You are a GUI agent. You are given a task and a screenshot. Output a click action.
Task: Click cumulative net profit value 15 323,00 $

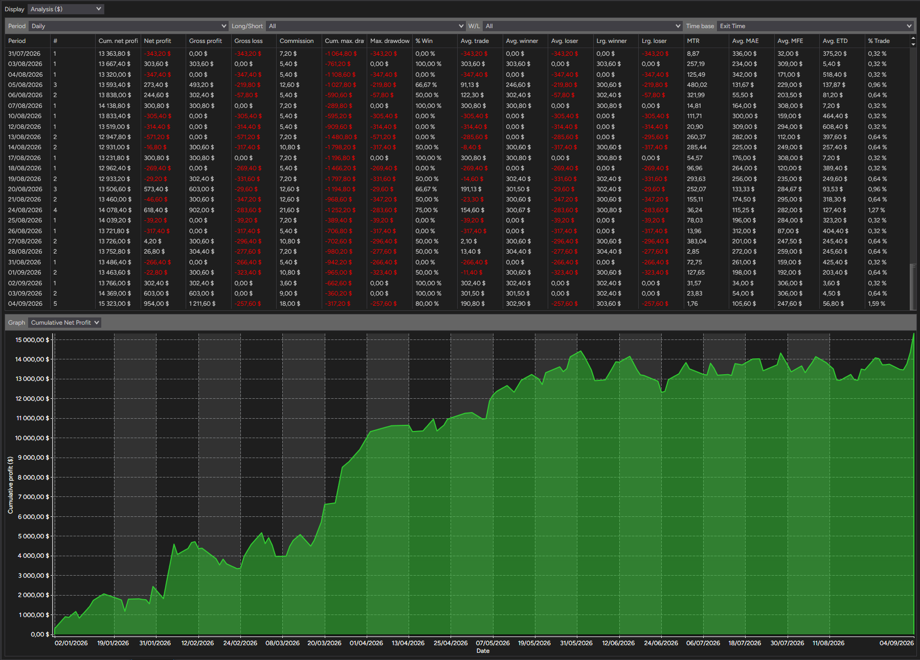coord(115,304)
